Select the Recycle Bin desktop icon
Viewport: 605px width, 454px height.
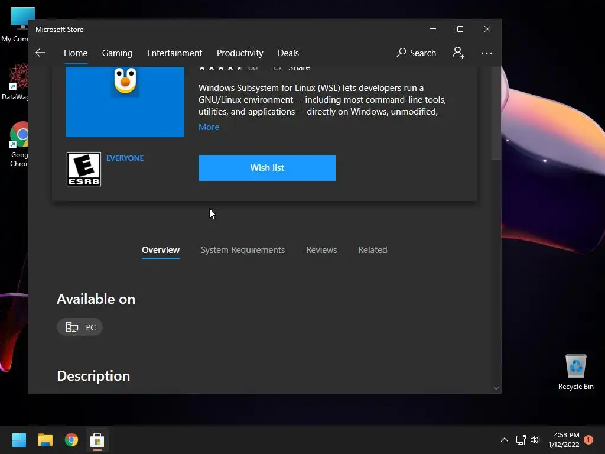(575, 372)
